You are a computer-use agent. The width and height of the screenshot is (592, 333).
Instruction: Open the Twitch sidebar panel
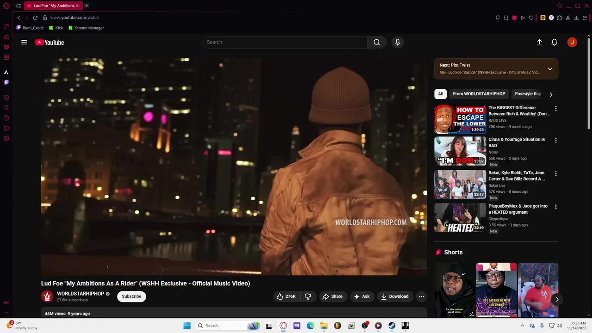tap(6, 82)
